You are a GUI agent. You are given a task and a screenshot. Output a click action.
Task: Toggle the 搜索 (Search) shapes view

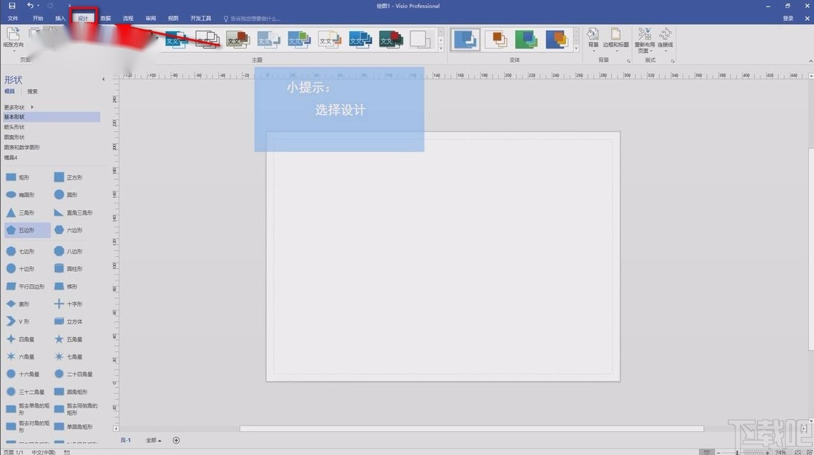click(x=32, y=90)
